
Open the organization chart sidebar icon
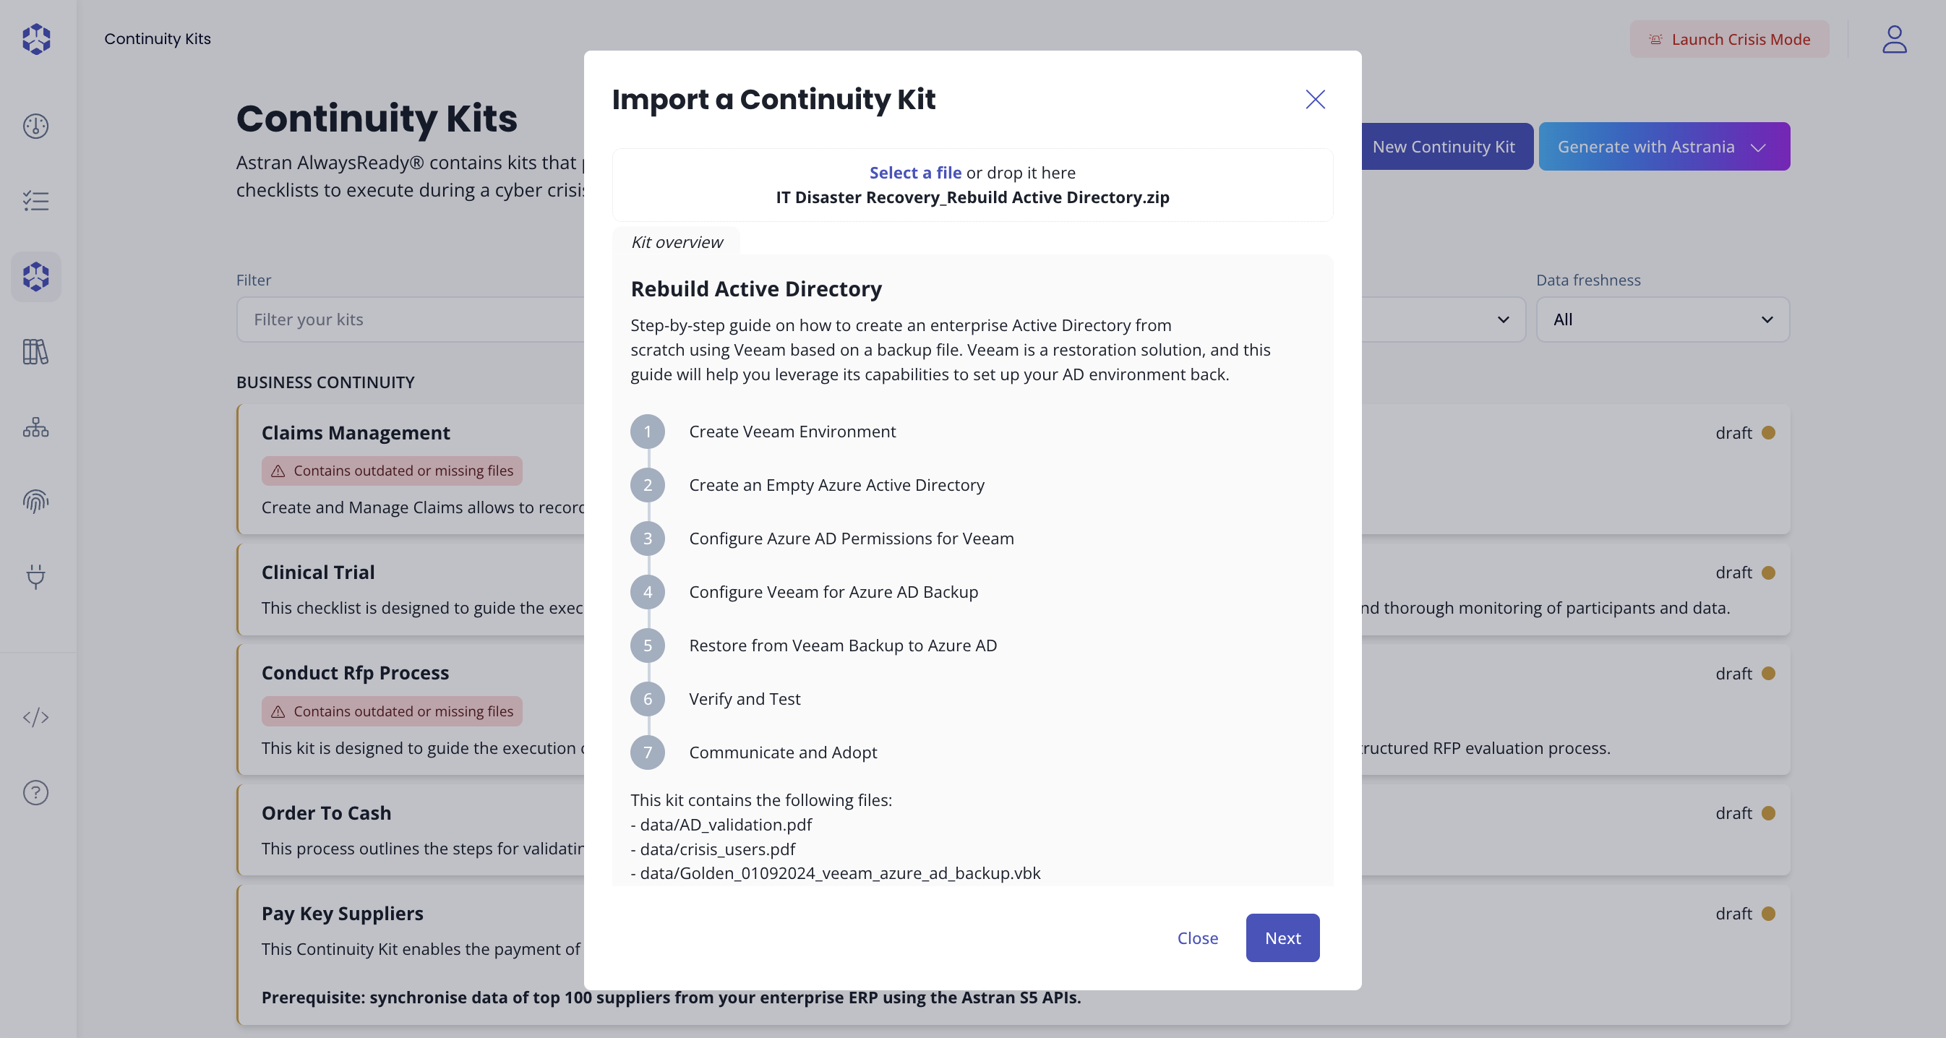click(x=35, y=426)
